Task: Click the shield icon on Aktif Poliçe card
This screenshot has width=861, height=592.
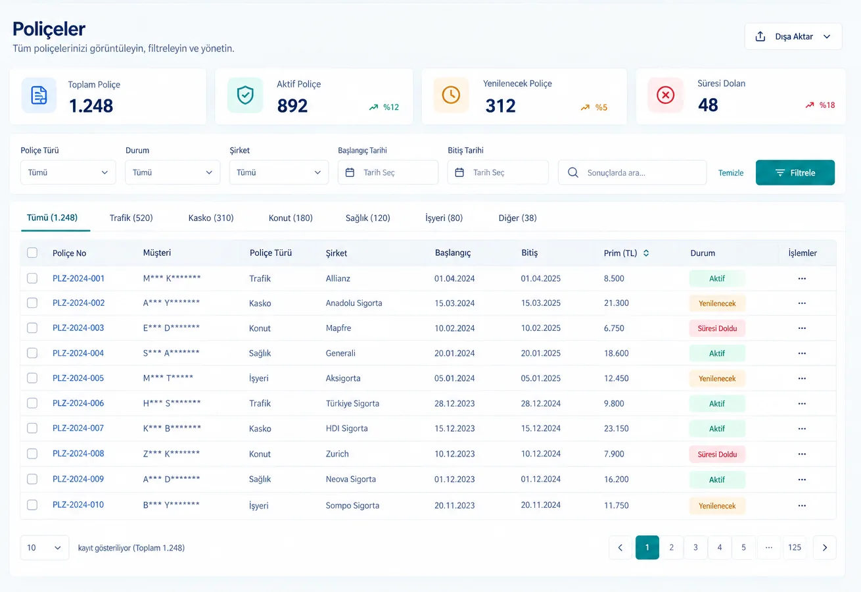Action: 245,95
